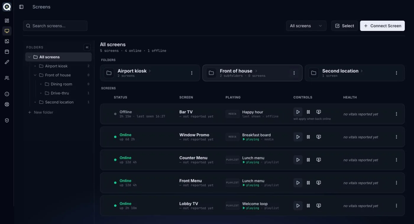Click the monitor Screens icon in the left rail
This screenshot has width=414, height=224.
[x=7, y=31]
